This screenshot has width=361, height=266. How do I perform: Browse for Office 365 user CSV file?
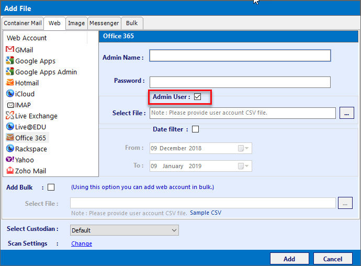[347, 113]
